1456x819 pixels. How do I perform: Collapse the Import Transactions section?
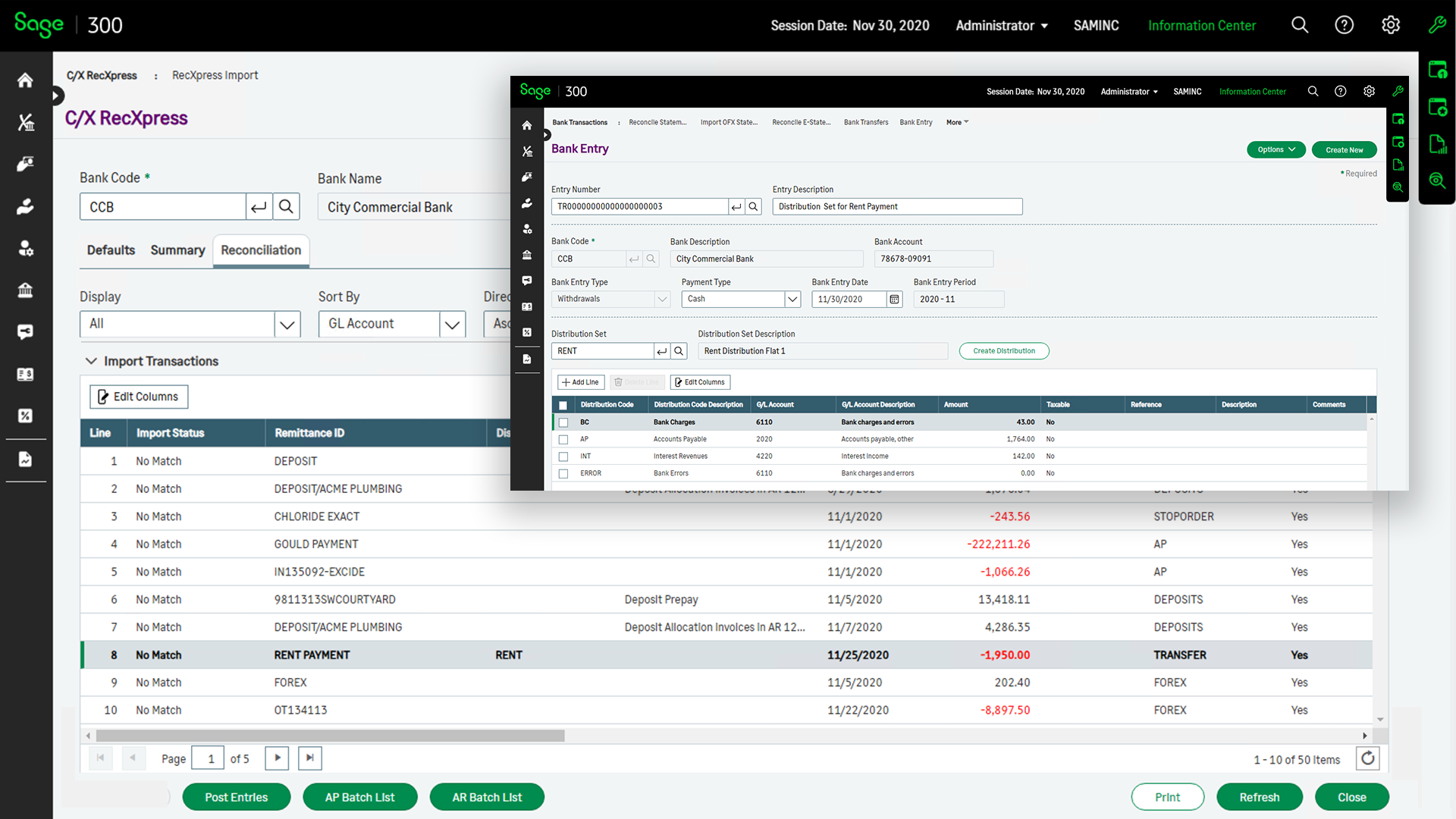tap(92, 361)
